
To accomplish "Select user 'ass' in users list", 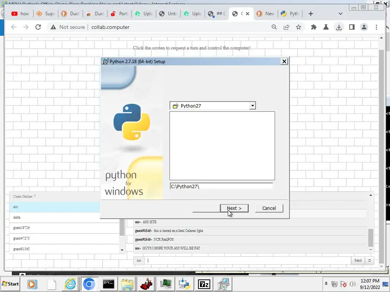I will pyautogui.click(x=55, y=207).
